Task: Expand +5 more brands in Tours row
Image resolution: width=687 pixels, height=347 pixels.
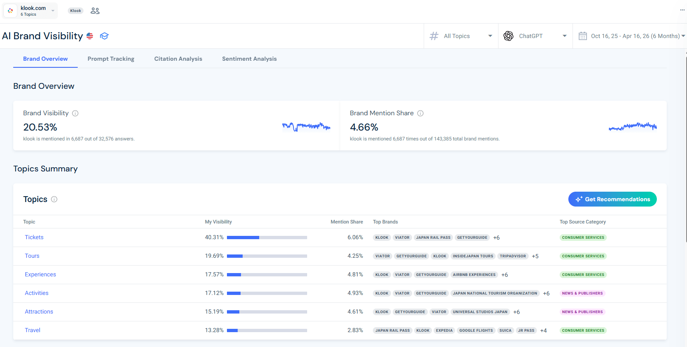Action: click(x=535, y=256)
